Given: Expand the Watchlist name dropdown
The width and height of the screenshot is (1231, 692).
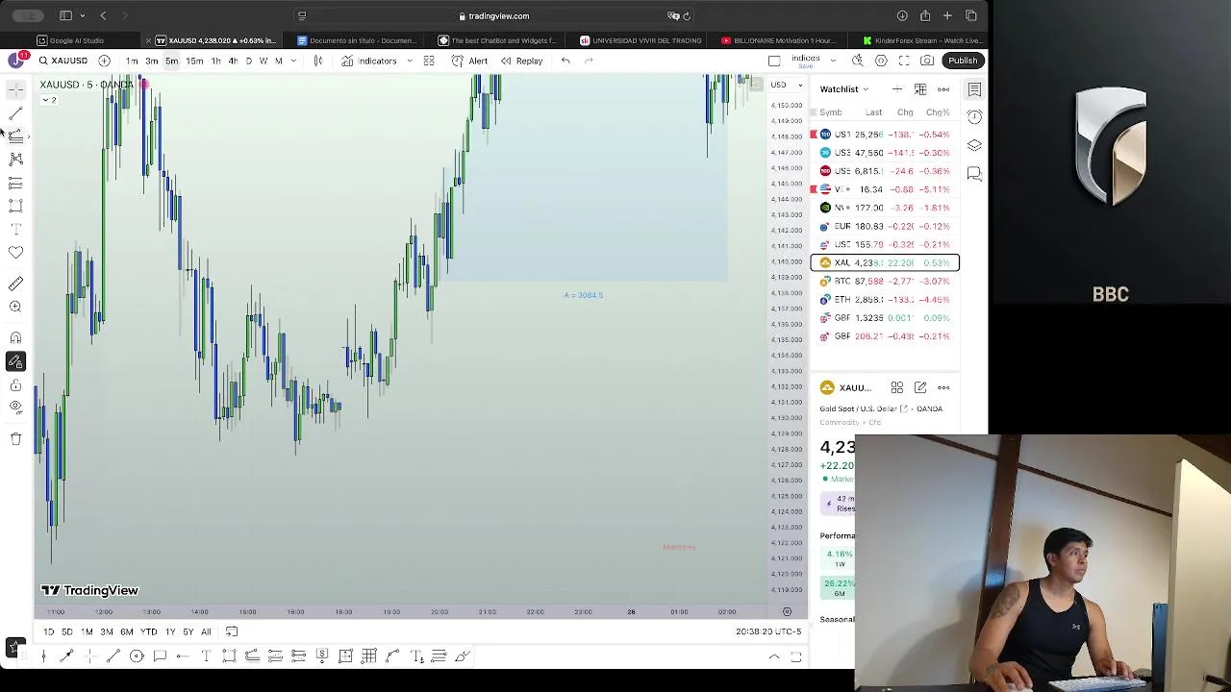Looking at the screenshot, I should tap(844, 89).
